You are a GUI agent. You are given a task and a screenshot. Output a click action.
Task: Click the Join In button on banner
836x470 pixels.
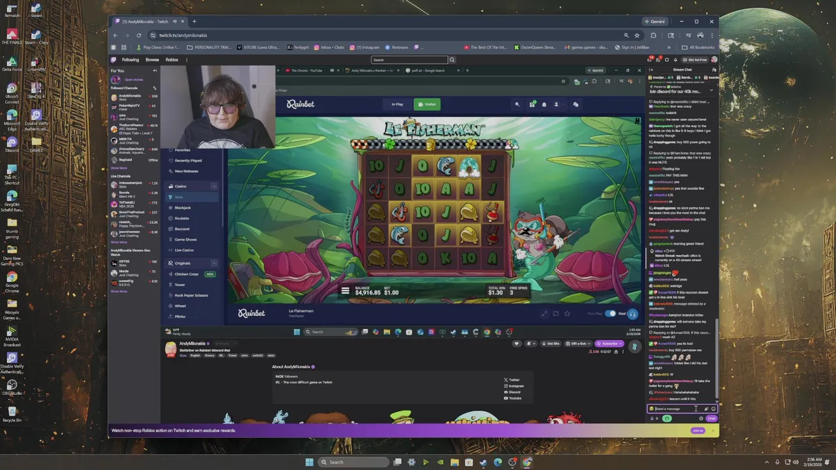(x=698, y=430)
